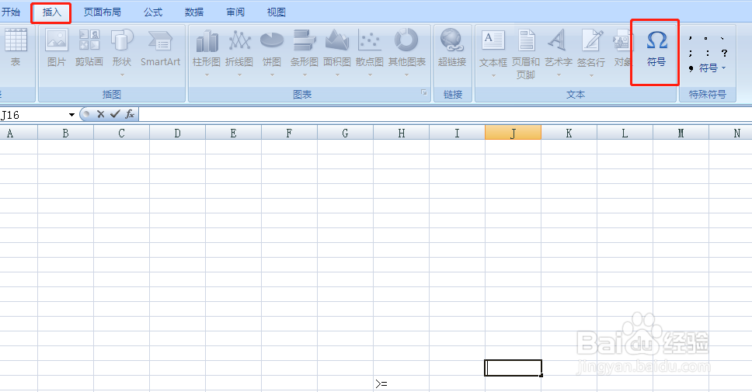This screenshot has height=392, width=752.
Task: Insert a Table from the ribbon
Action: point(16,48)
